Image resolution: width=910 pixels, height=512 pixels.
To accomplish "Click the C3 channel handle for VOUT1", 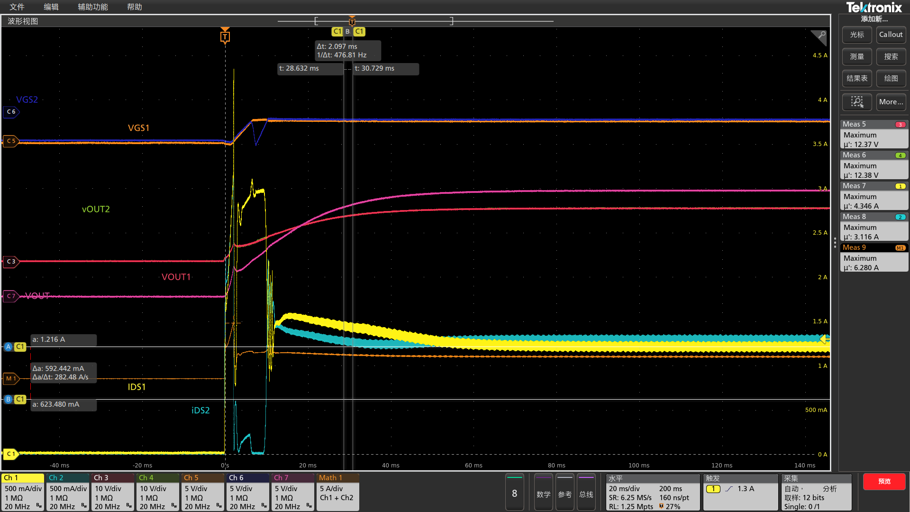I will pyautogui.click(x=11, y=261).
